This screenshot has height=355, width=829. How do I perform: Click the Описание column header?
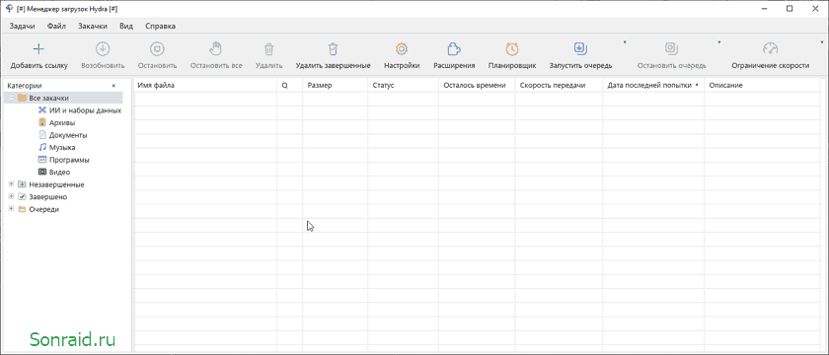tap(762, 85)
